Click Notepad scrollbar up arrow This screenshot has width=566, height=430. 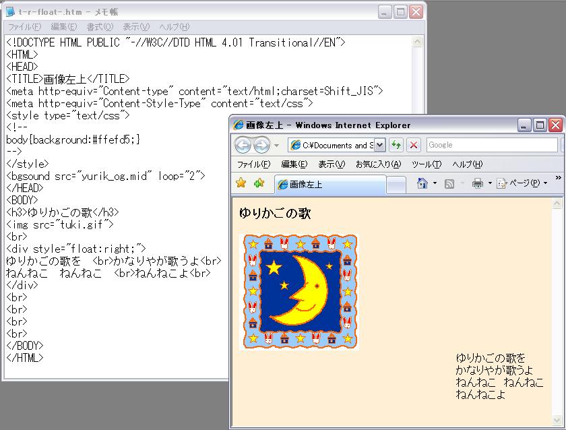417,42
